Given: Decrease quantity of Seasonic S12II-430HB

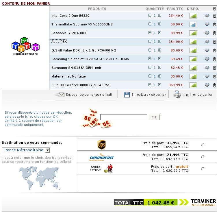Looking at the screenshot, I should pos(150,33).
